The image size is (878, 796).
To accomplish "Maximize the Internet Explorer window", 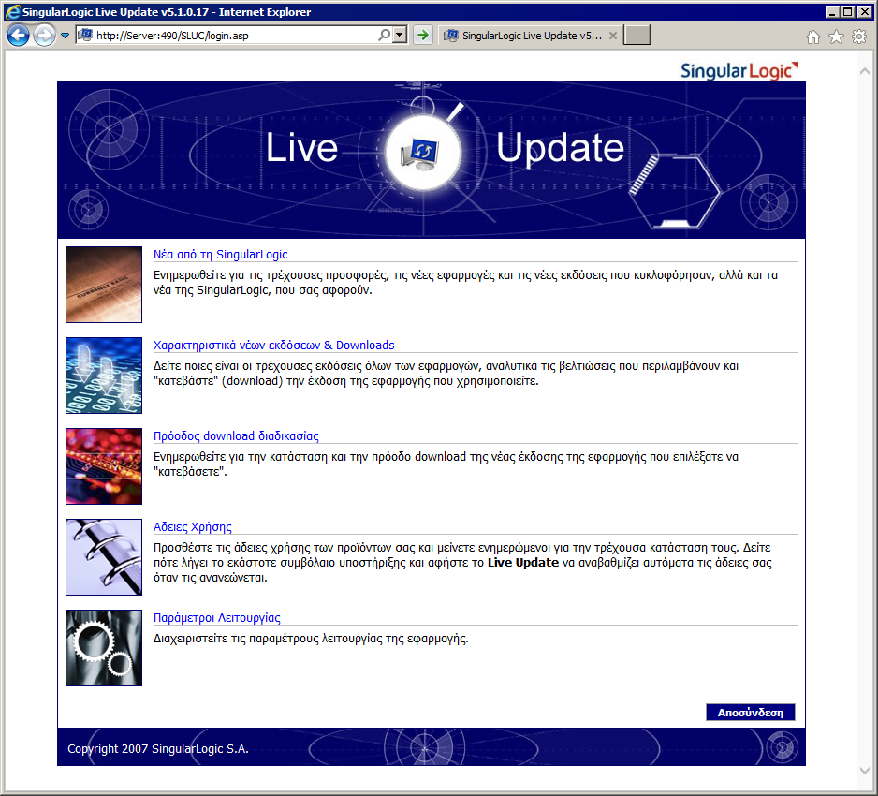I will [x=848, y=12].
